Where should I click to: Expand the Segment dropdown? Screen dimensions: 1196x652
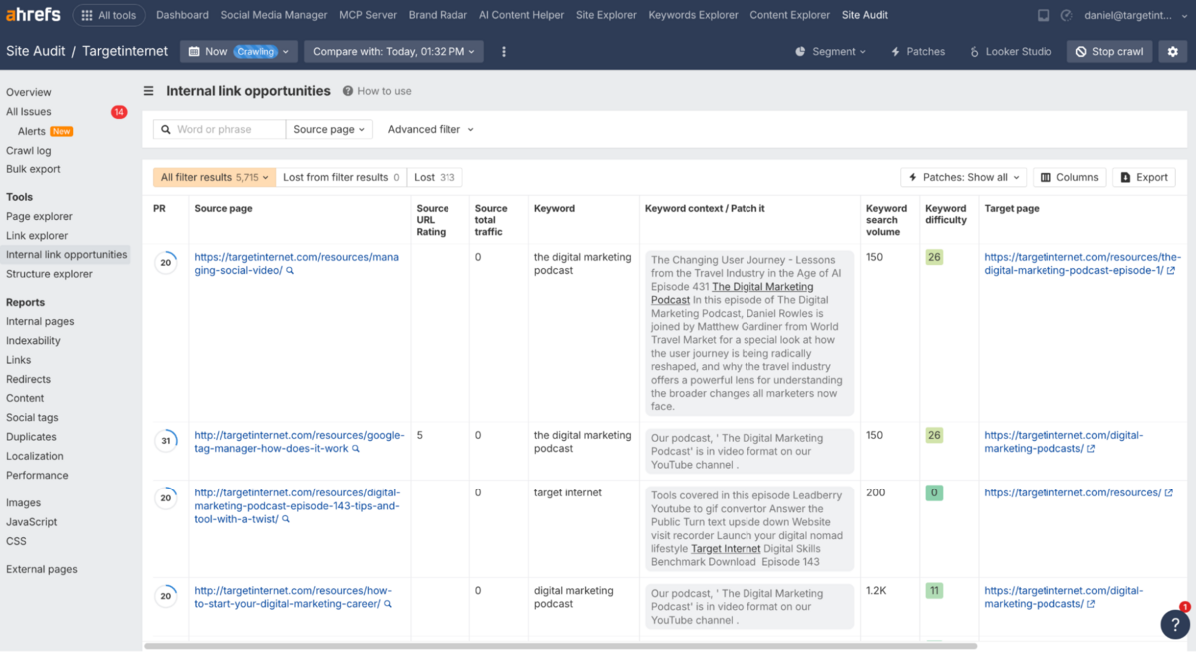coord(831,51)
